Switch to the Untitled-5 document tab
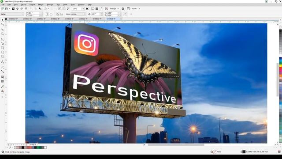 coord(69,19)
